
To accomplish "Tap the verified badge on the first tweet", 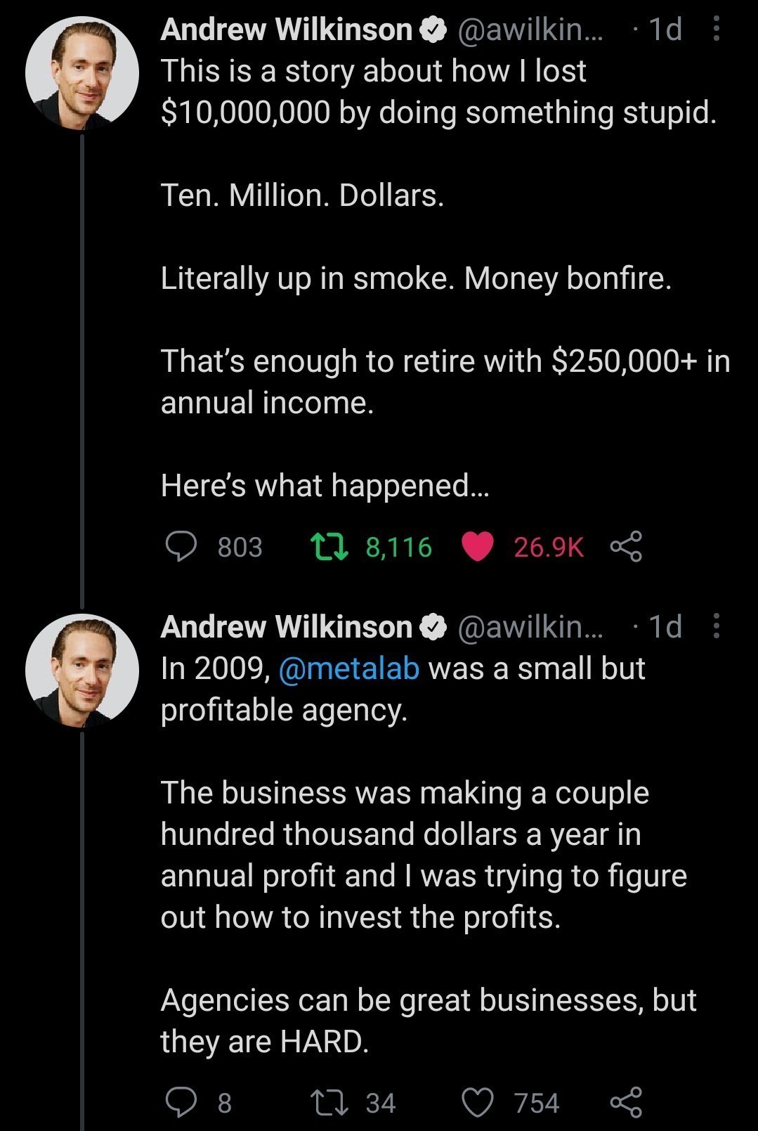I will coord(433,30).
